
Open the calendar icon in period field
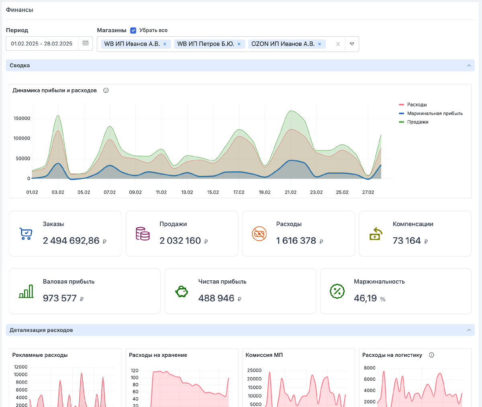point(85,43)
